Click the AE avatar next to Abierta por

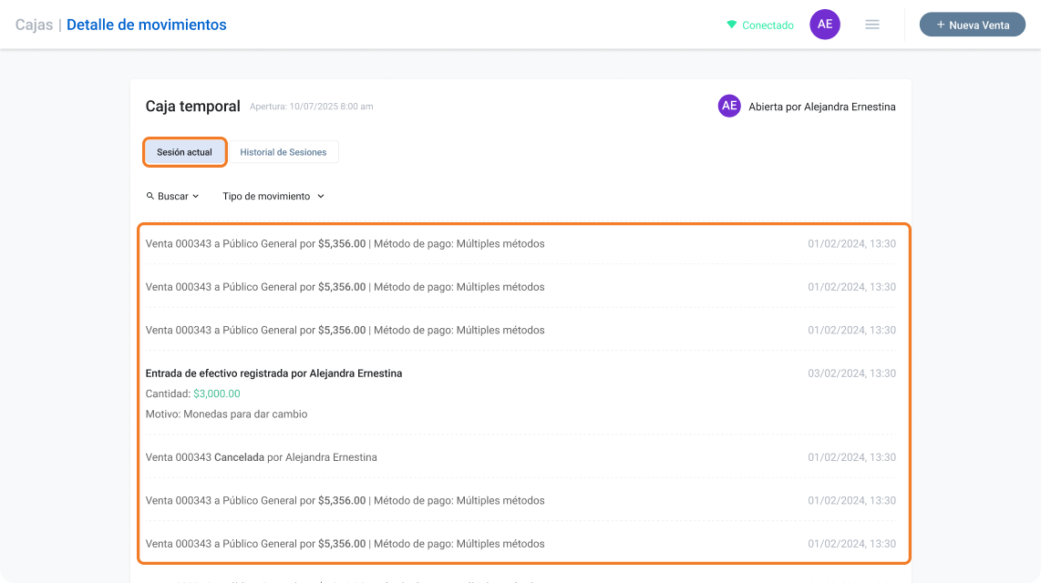[729, 106]
